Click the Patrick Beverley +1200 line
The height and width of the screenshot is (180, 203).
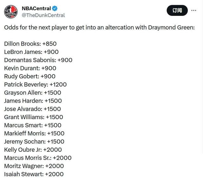coord(35,84)
